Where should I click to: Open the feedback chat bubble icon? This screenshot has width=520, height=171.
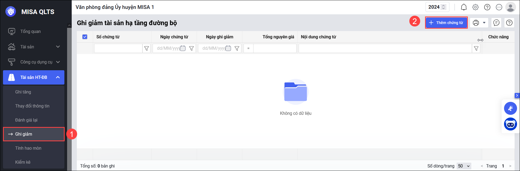click(496, 23)
